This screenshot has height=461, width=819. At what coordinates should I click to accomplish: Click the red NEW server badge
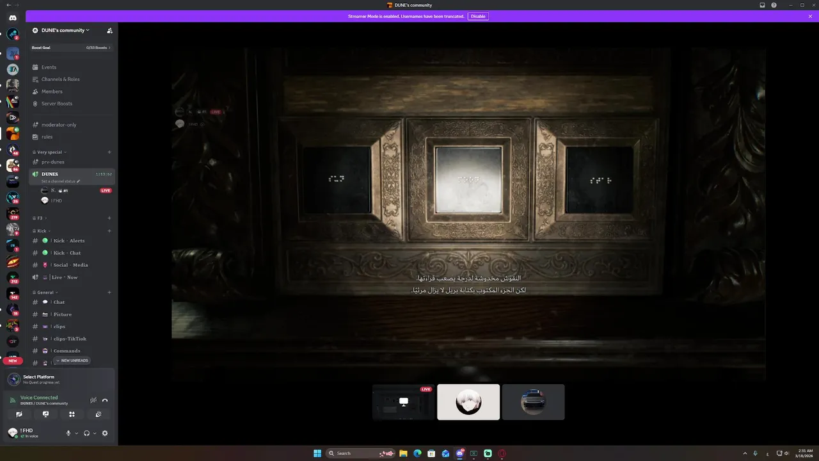(13, 360)
